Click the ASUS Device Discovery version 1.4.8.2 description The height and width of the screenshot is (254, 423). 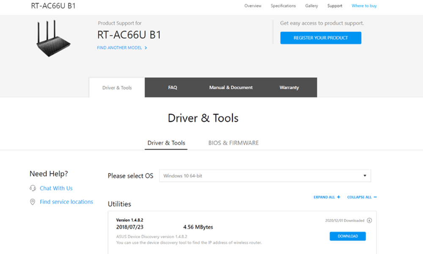tap(151, 237)
